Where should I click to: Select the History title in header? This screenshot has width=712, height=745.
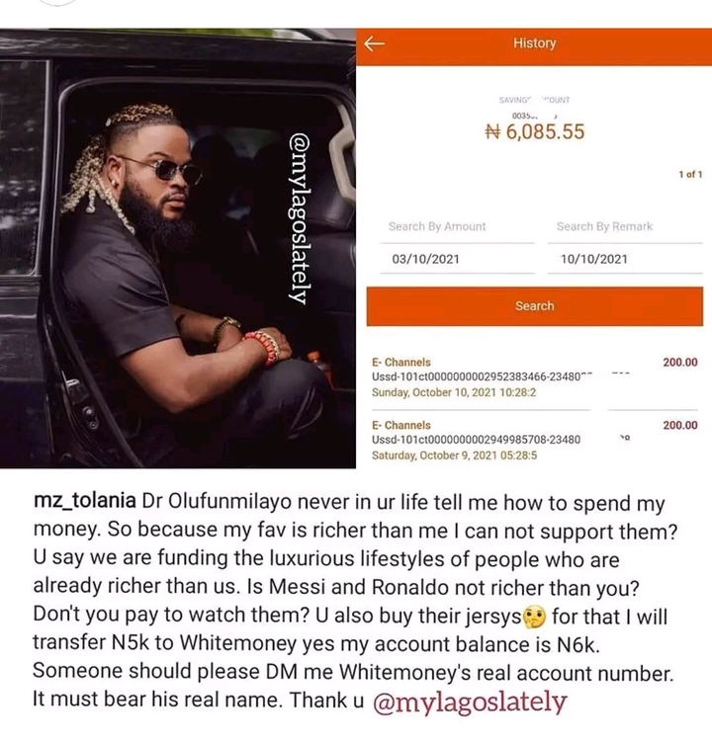(x=535, y=43)
